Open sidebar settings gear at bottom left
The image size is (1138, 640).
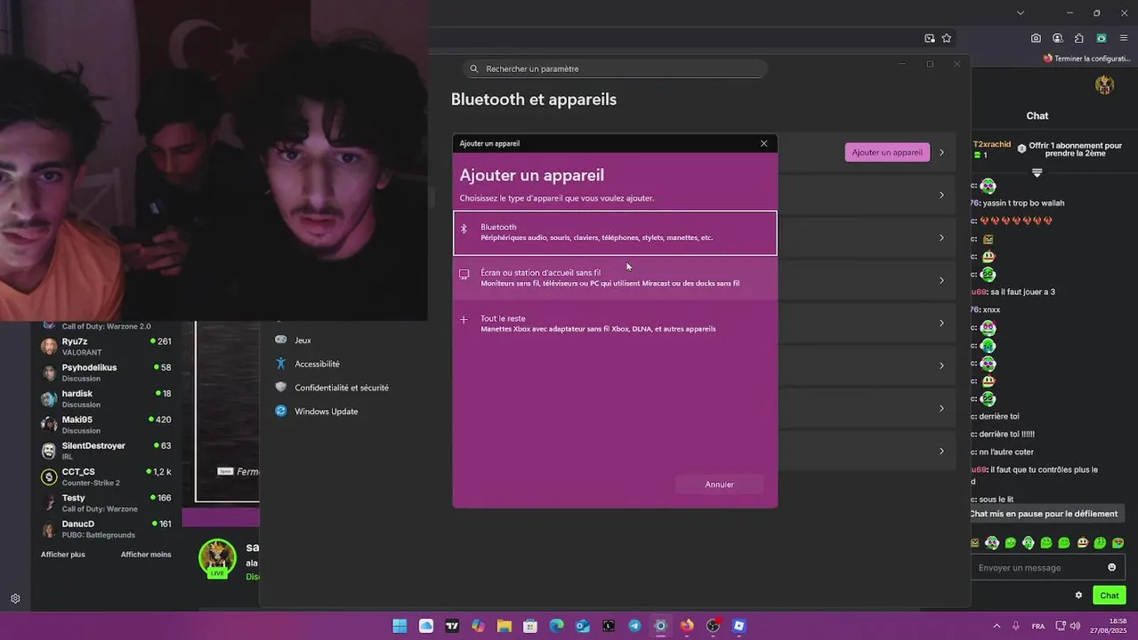[15, 598]
